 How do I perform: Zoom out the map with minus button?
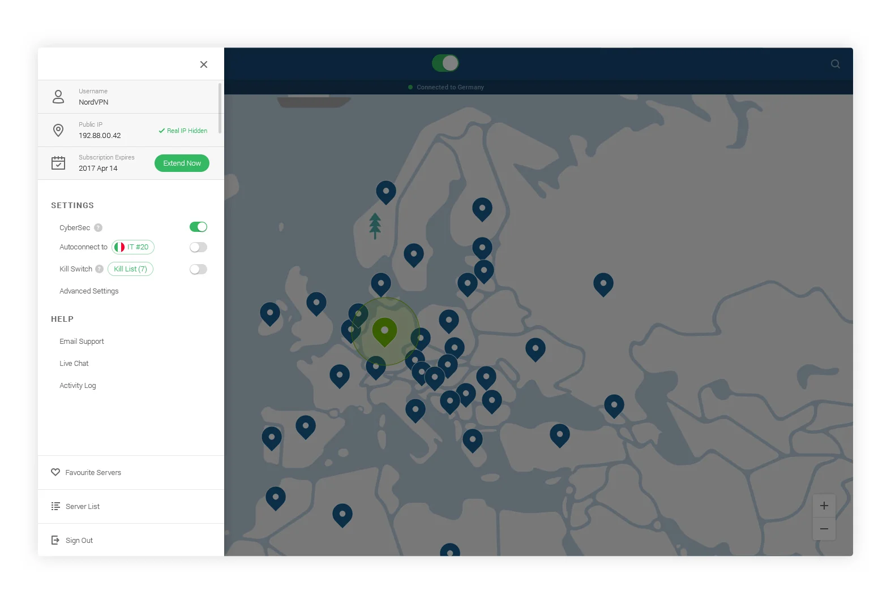824,529
